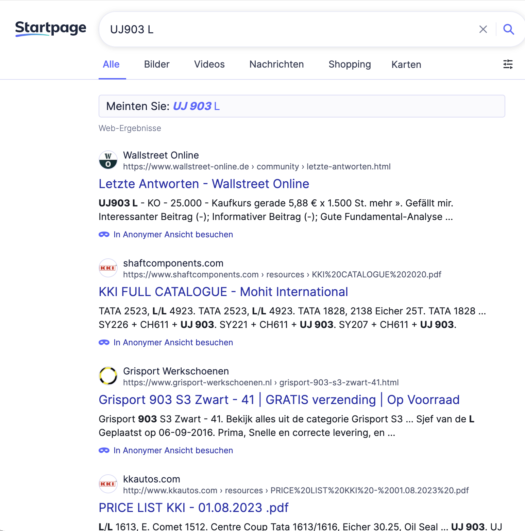Viewport: 525px width, 531px height.
Task: Click the shaftcomponents.com KKI favicon
Action: click(x=108, y=268)
